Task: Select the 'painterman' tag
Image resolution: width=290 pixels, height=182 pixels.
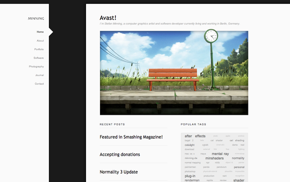Action: (x=190, y=167)
